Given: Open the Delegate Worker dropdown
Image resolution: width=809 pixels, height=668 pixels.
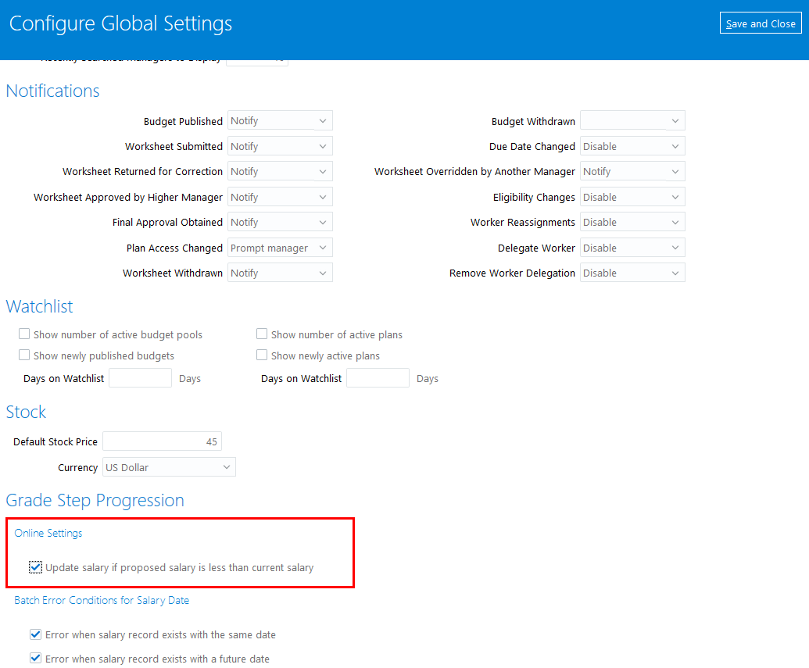Looking at the screenshot, I should click(632, 248).
